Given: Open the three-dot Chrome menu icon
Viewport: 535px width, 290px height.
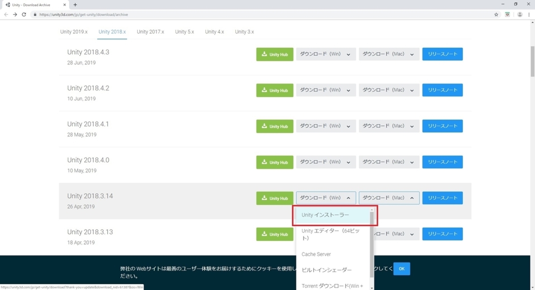Looking at the screenshot, I should point(529,14).
